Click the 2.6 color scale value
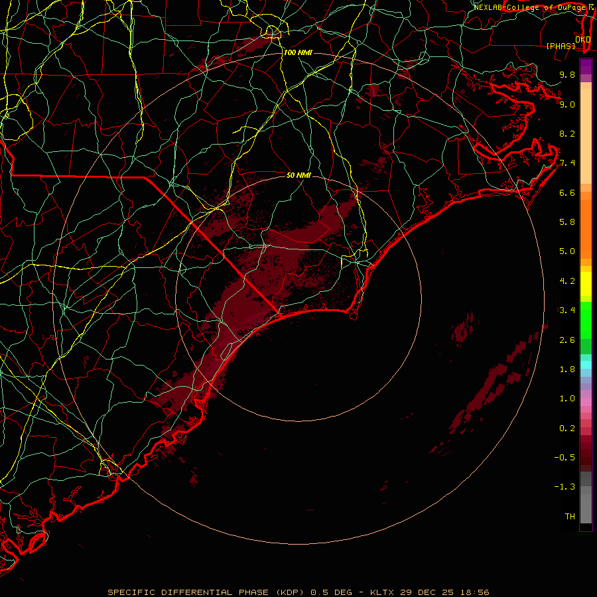The width and height of the screenshot is (597, 597). coord(567,340)
